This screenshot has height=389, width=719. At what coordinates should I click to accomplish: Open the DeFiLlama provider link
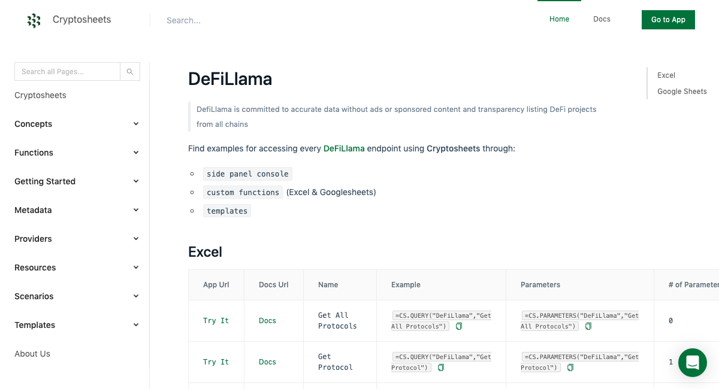[344, 148]
